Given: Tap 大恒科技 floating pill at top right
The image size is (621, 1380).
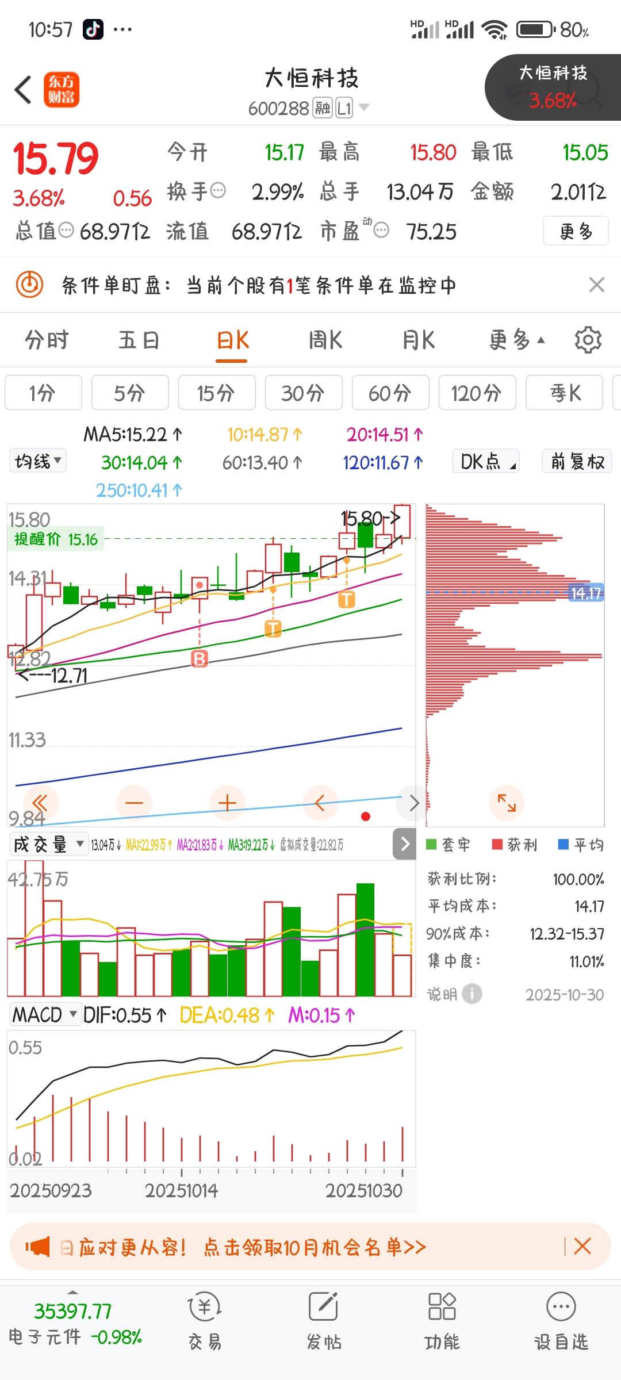Looking at the screenshot, I should point(553,87).
